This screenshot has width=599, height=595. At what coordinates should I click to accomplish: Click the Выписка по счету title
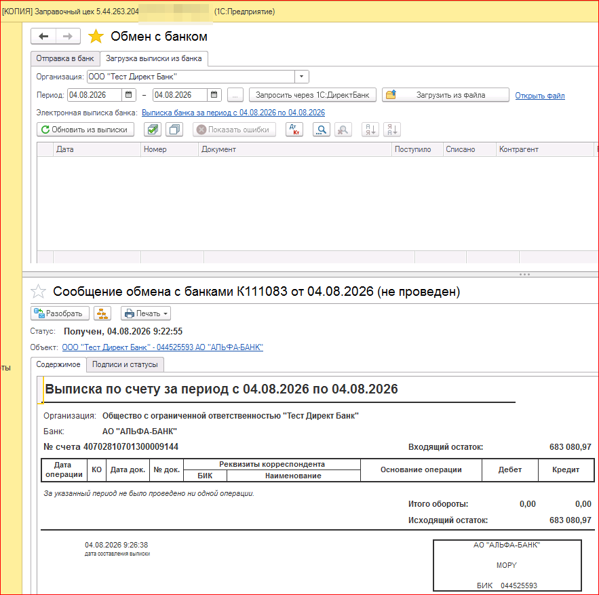pyautogui.click(x=221, y=389)
